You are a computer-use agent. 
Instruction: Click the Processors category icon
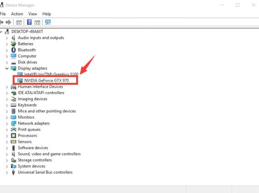(x=13, y=135)
